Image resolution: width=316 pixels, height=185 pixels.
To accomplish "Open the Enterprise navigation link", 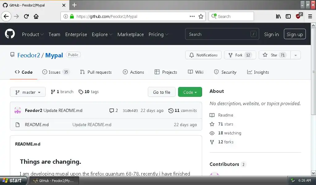I will point(76,35).
